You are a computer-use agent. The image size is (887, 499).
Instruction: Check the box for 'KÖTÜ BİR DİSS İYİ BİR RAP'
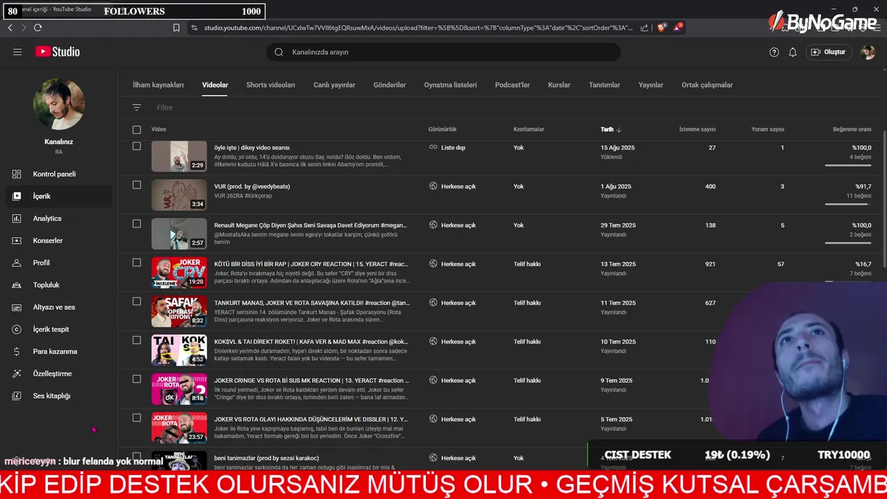coord(137,263)
